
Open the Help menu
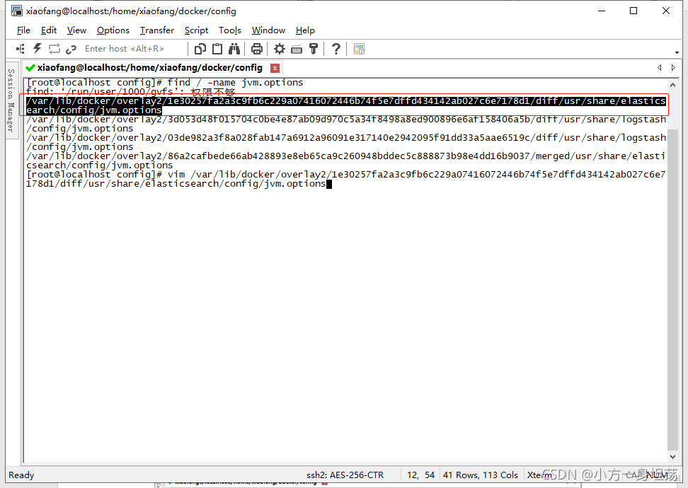click(x=305, y=30)
